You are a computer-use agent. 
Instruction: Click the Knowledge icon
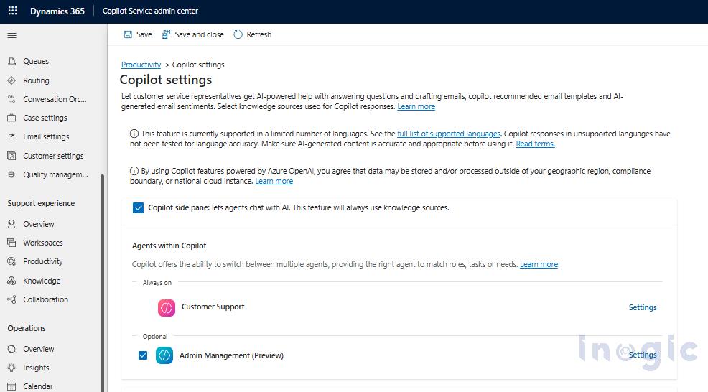point(11,281)
